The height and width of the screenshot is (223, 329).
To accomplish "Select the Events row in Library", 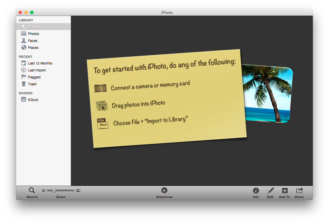I will [x=43, y=27].
